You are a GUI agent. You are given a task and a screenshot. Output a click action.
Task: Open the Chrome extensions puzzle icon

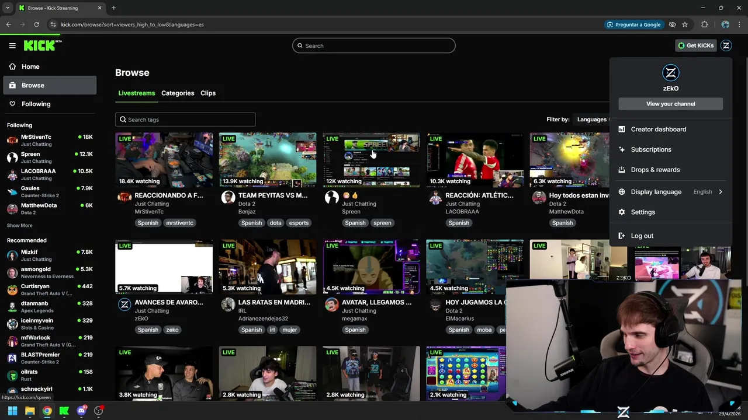pyautogui.click(x=704, y=24)
